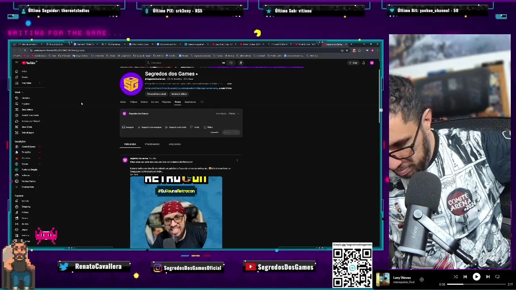Image resolution: width=516 pixels, height=290 pixels.
Task: Switch to the Playlists channel tab
Action: (x=166, y=102)
